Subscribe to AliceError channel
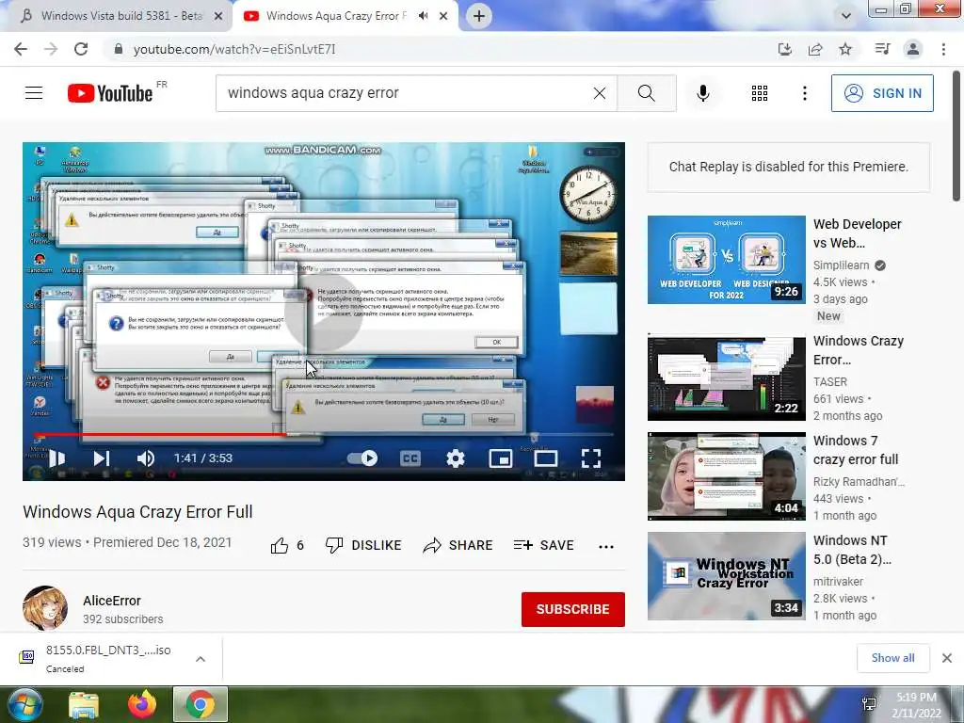This screenshot has height=723, width=964. 573,609
